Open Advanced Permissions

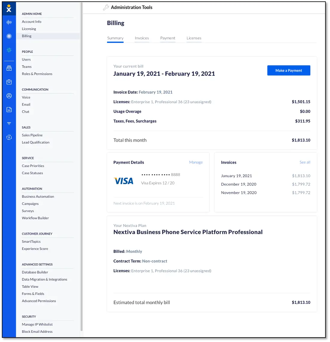39,301
